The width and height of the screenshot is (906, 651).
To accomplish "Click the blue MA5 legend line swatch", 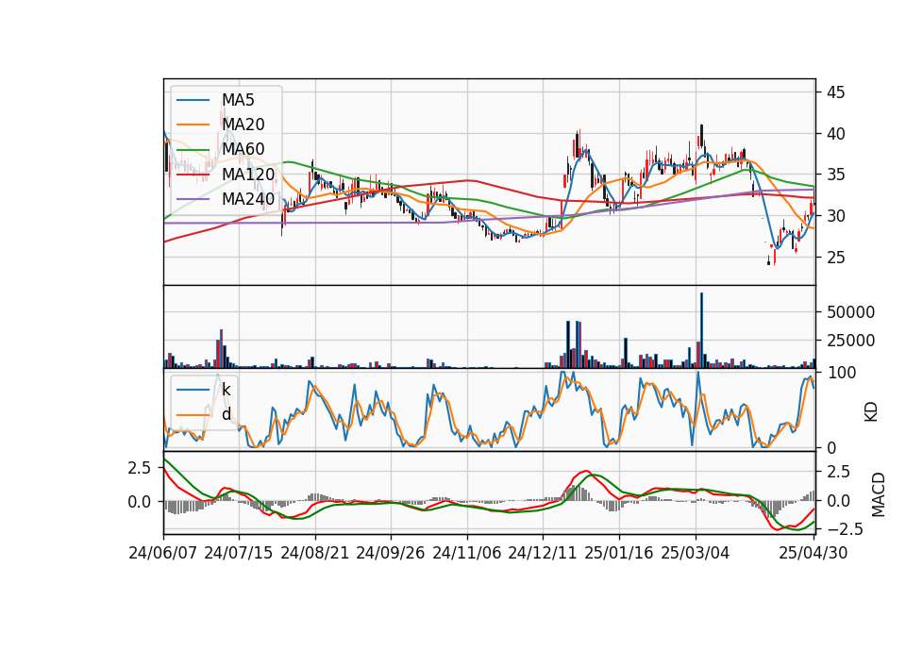I will click(x=193, y=101).
